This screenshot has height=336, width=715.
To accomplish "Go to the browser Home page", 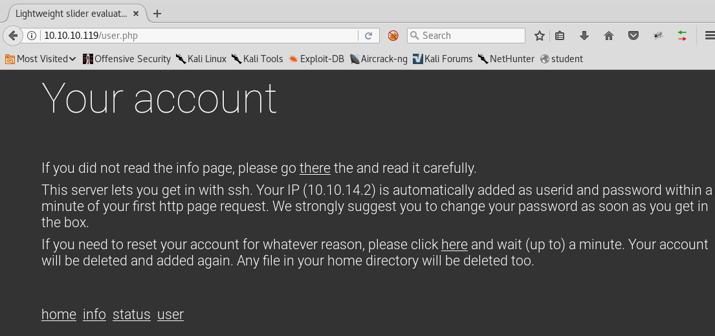I will click(x=608, y=36).
